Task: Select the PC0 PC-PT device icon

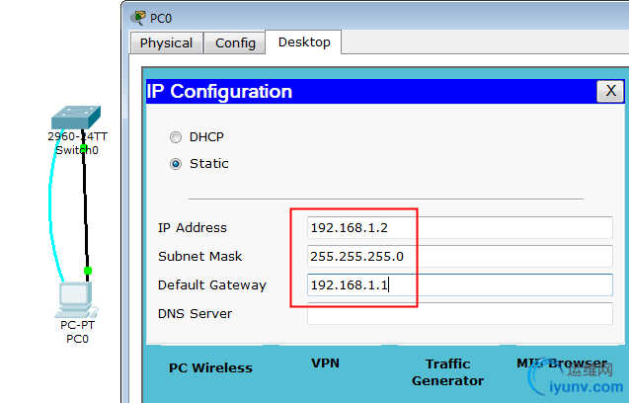Action: tap(74, 297)
